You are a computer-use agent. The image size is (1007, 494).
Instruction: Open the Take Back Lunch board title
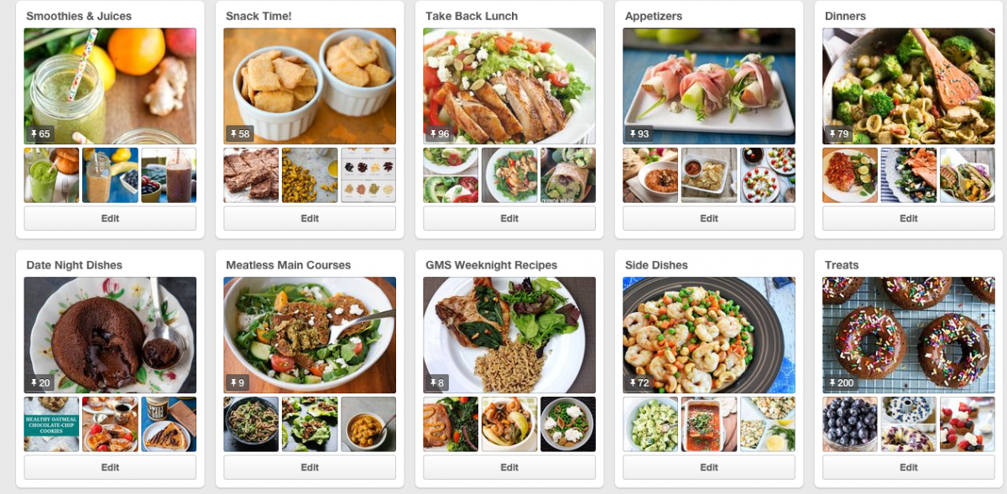(471, 16)
